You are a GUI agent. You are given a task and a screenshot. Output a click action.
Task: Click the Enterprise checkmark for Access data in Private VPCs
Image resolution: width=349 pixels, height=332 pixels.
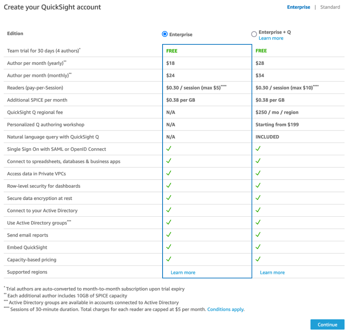point(169,173)
